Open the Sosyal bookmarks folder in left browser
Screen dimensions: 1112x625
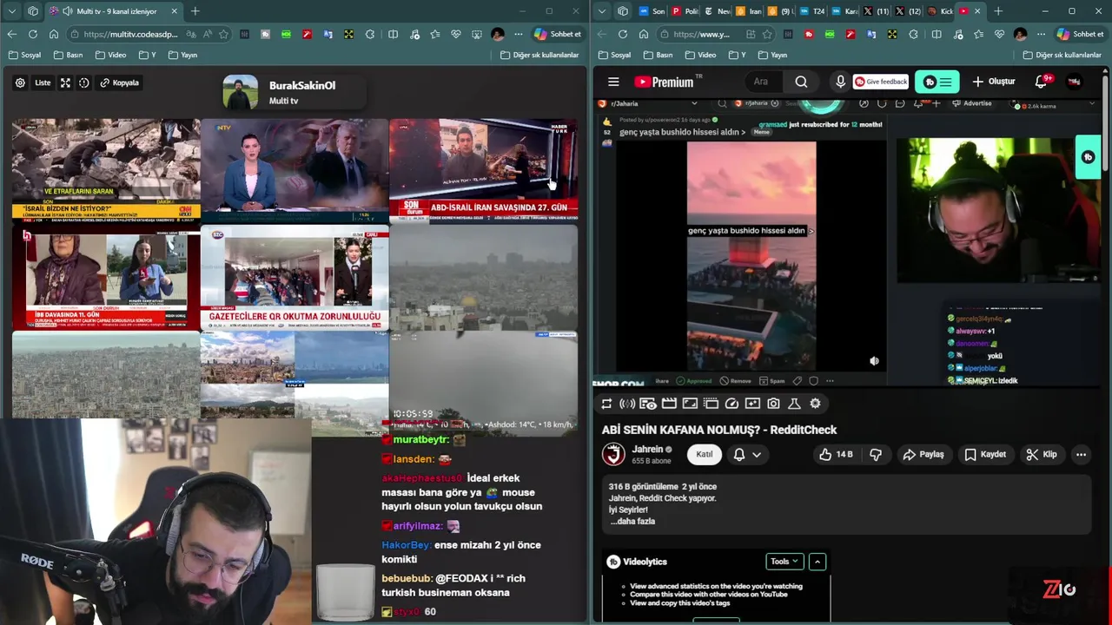point(24,55)
